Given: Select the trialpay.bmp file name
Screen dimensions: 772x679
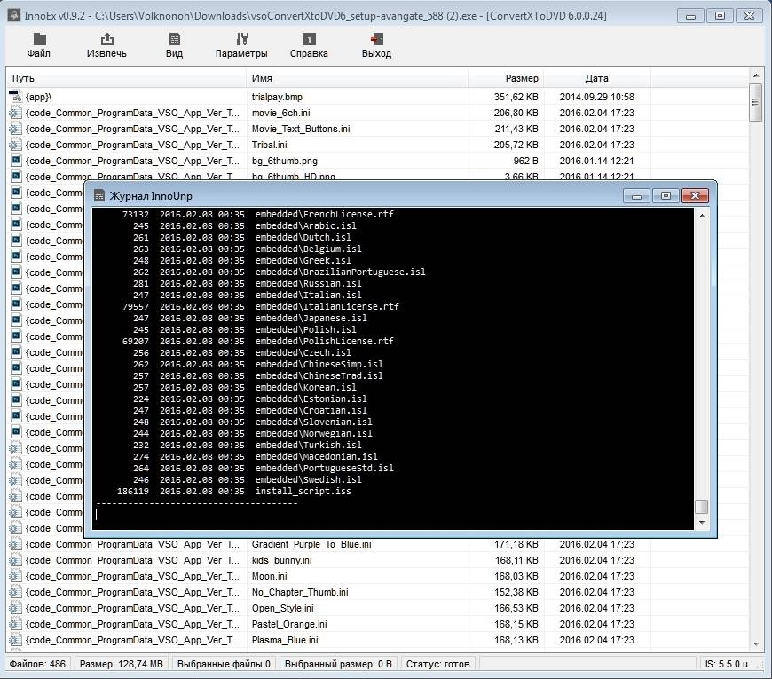Looking at the screenshot, I should tap(277, 97).
